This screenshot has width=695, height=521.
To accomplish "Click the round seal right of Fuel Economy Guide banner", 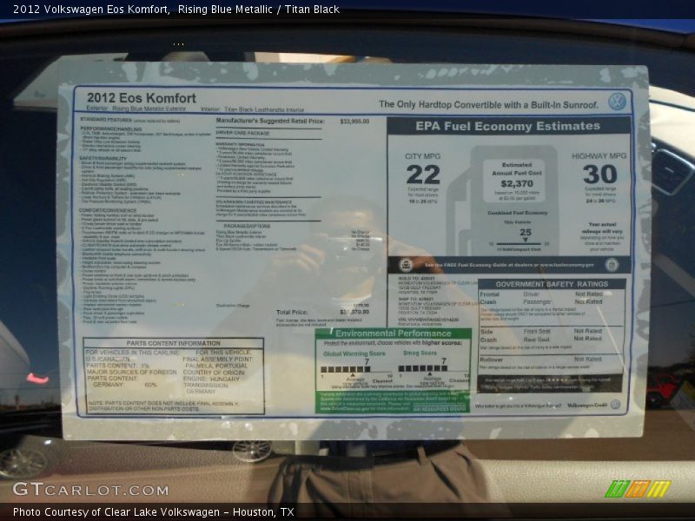I will tap(612, 265).
